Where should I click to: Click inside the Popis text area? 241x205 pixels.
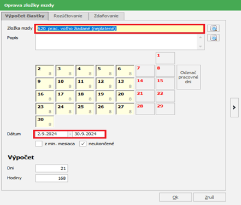[x=116, y=42]
